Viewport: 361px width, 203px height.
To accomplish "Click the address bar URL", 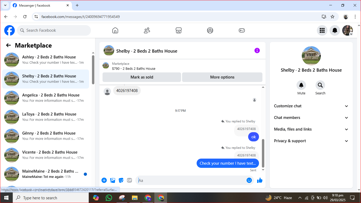I will coord(81,17).
